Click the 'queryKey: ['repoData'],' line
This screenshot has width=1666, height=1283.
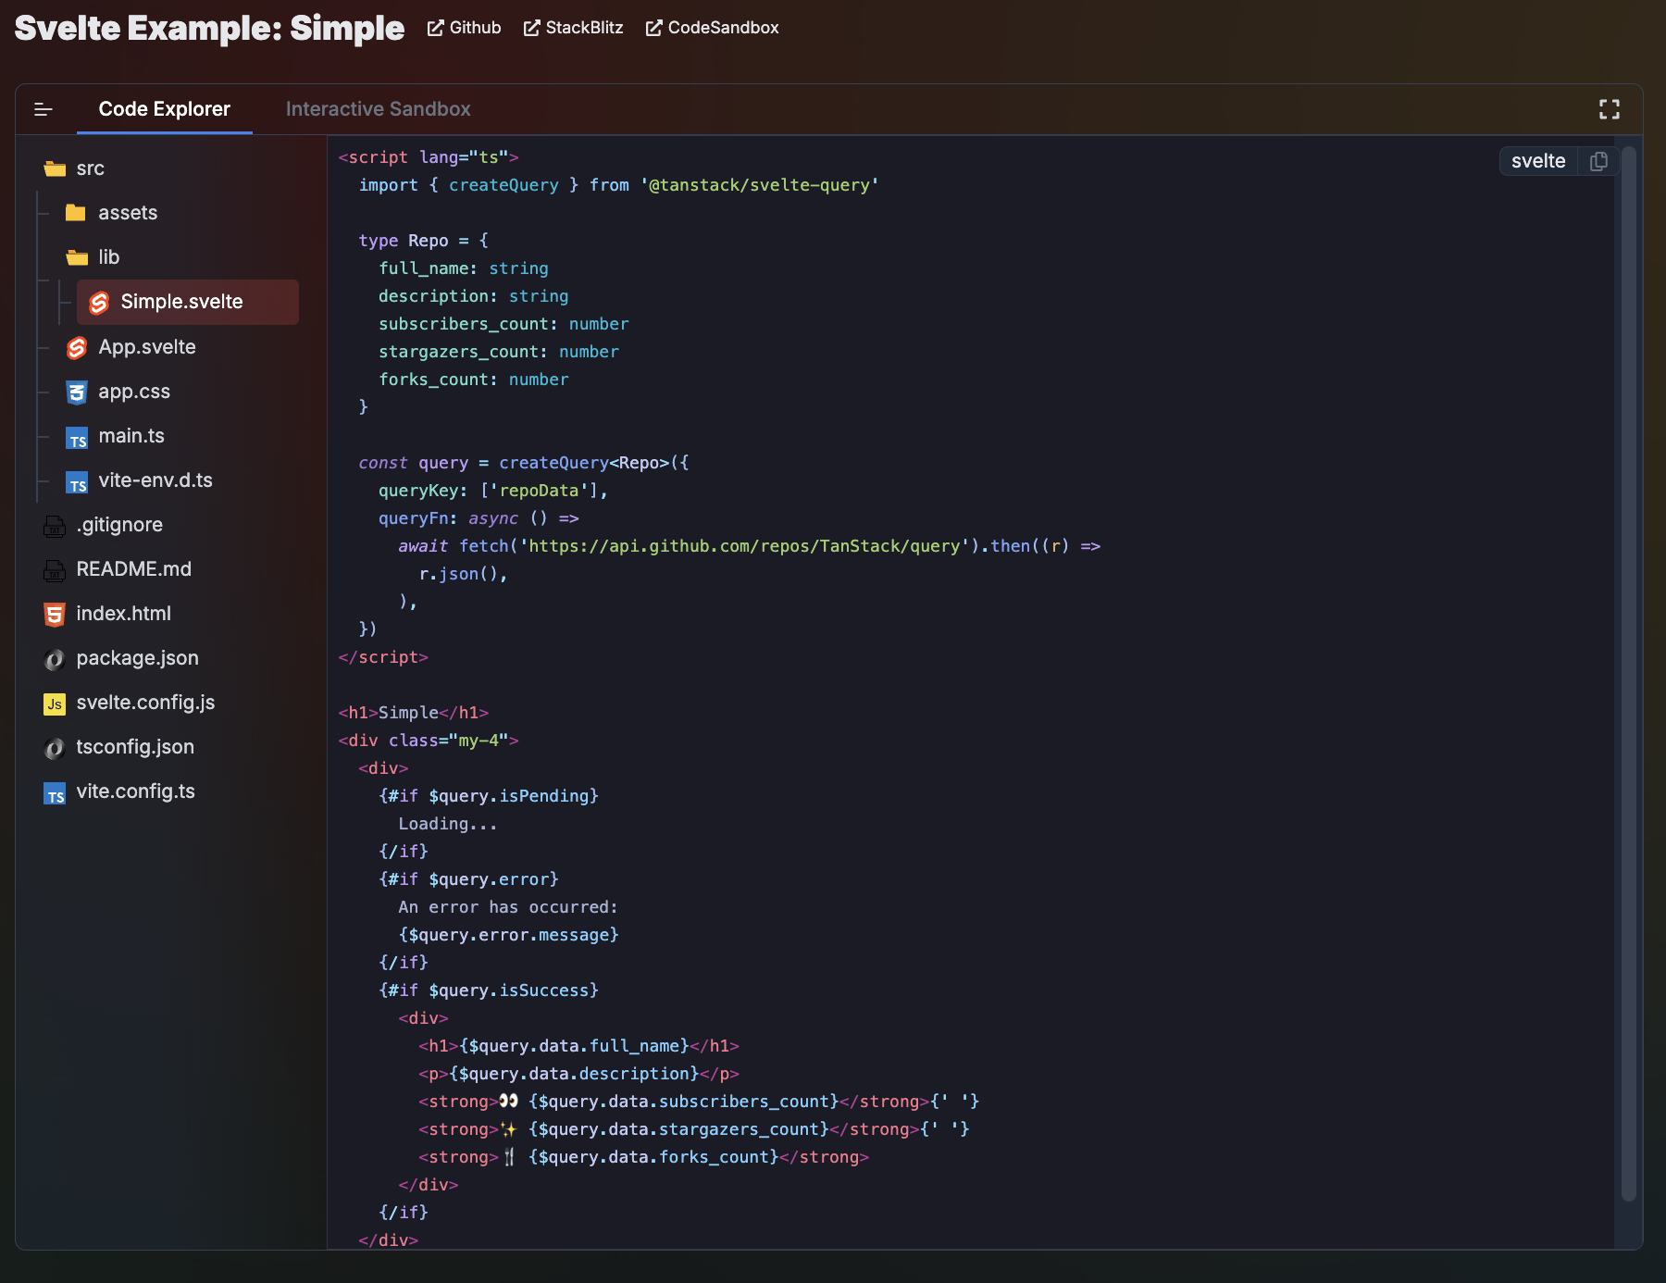tap(493, 491)
